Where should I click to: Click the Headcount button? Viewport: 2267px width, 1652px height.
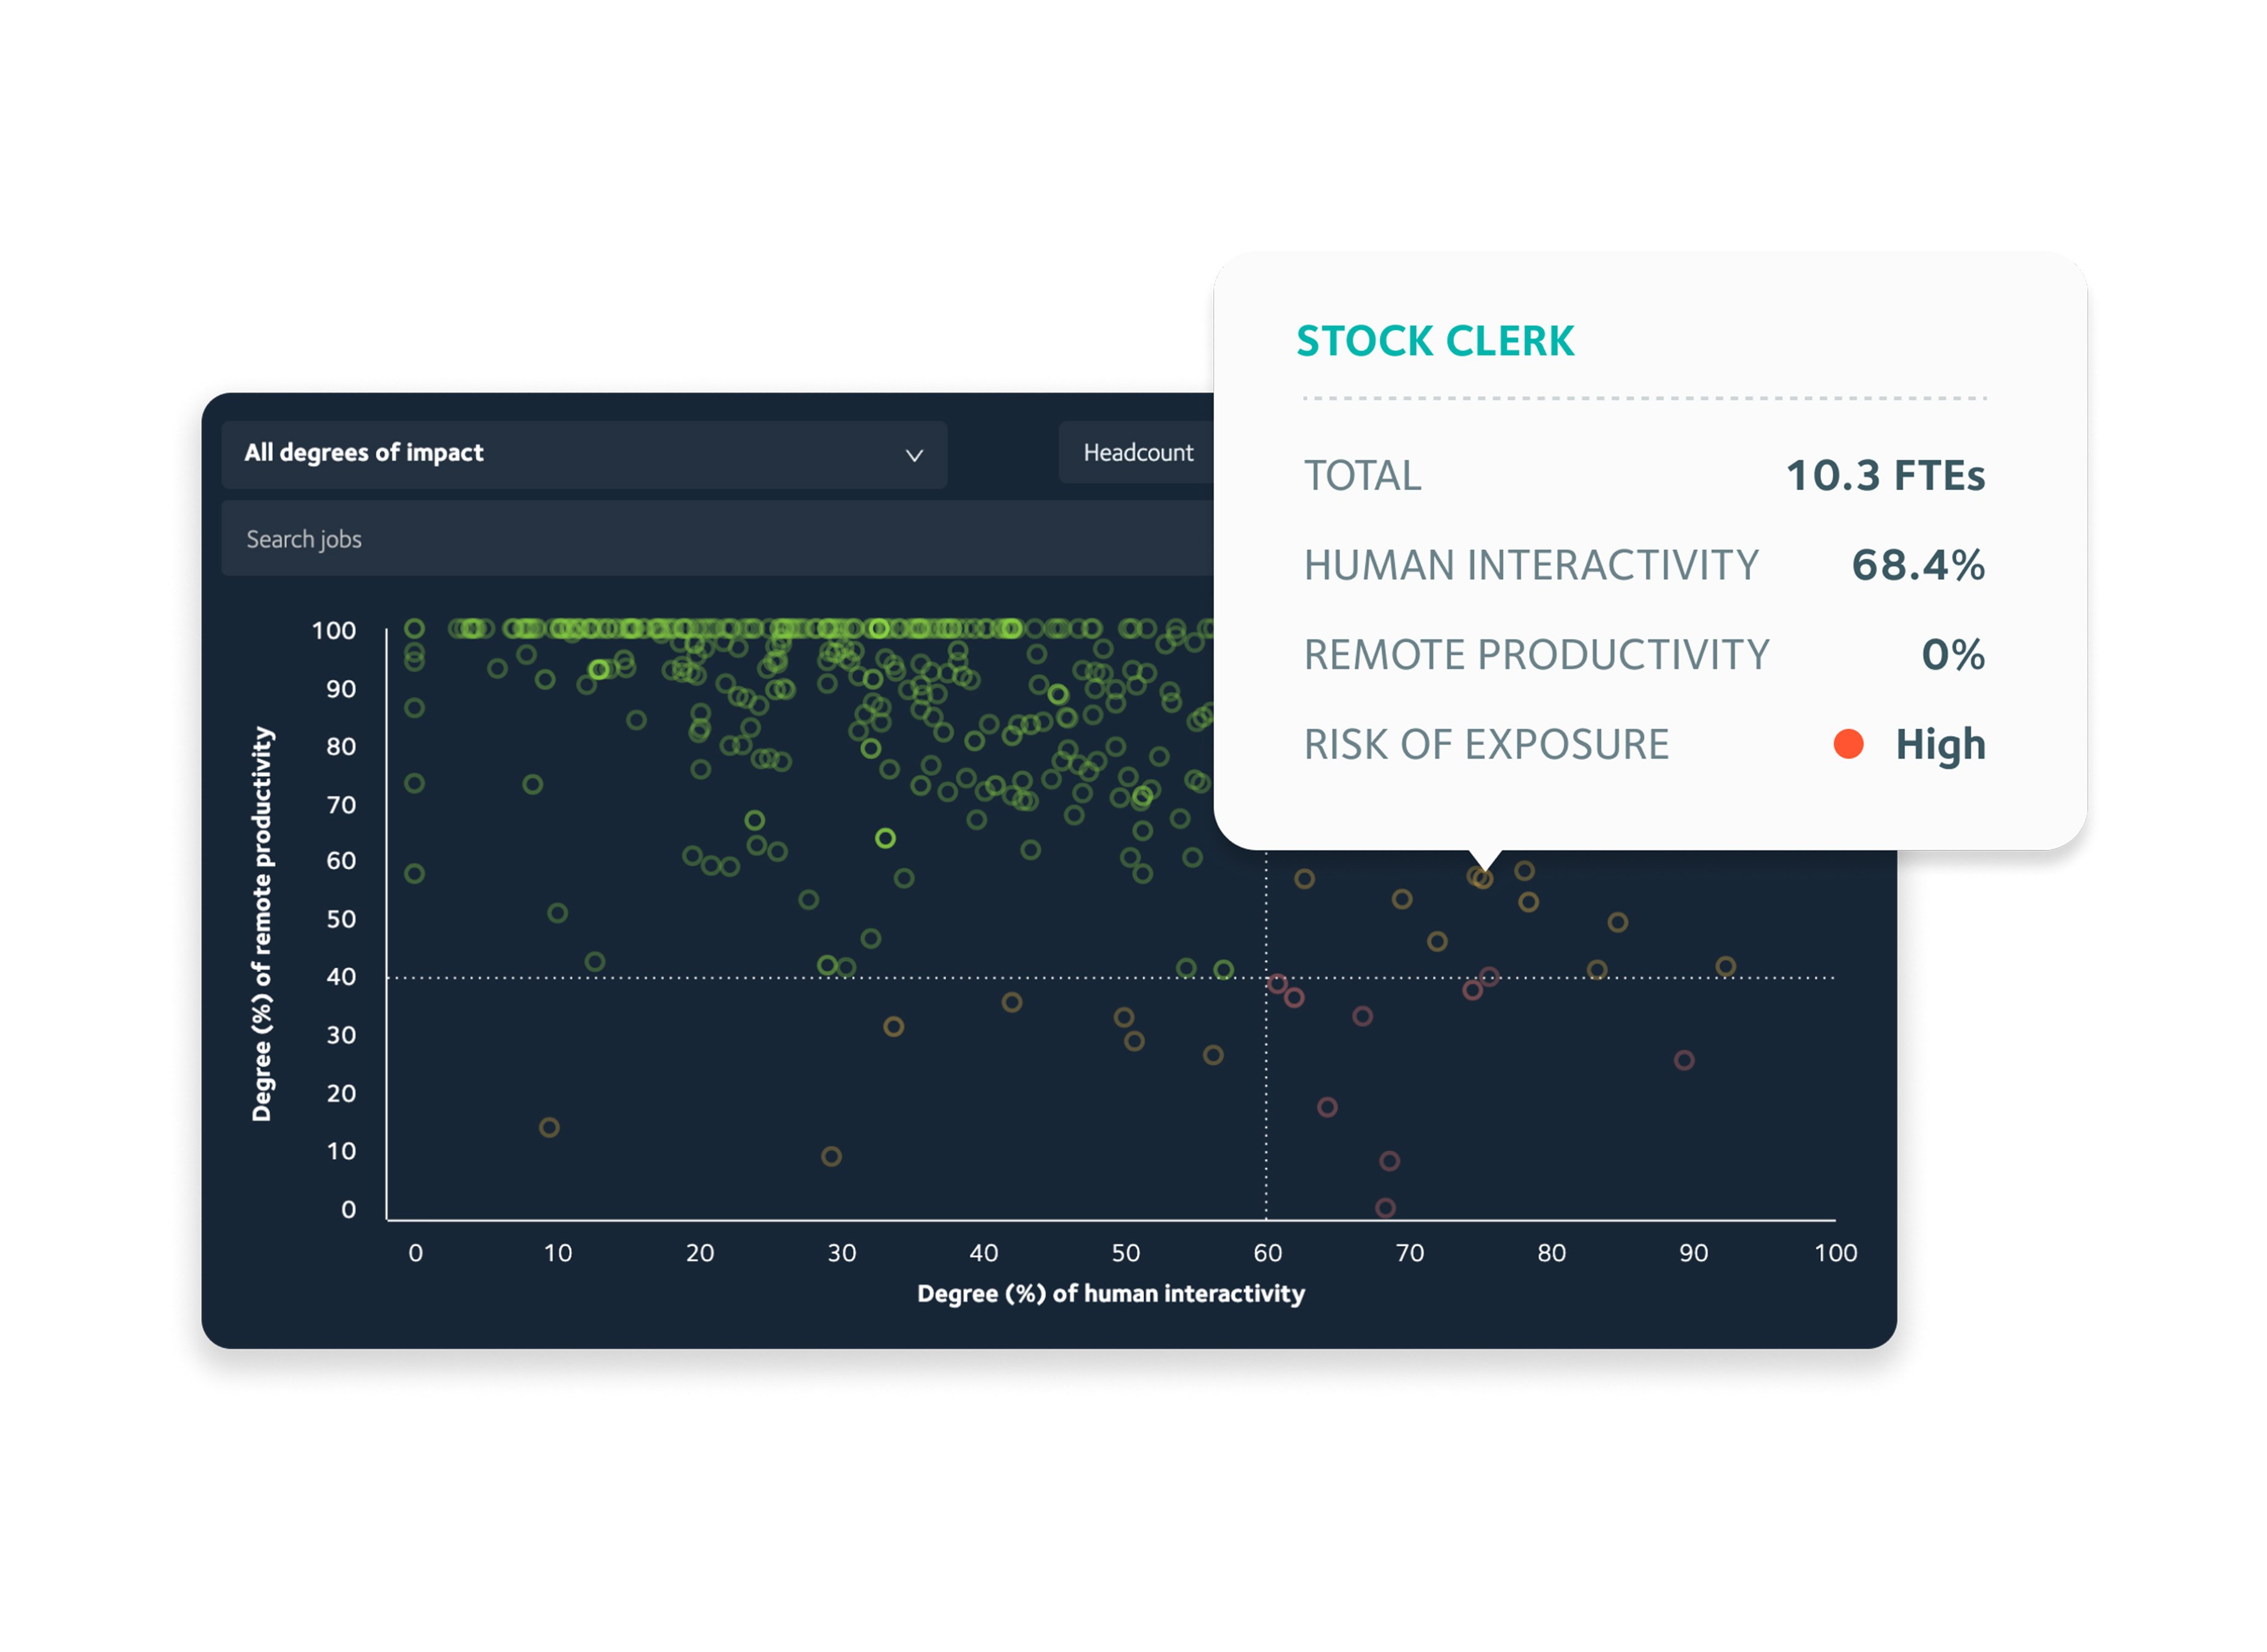[x=1137, y=453]
